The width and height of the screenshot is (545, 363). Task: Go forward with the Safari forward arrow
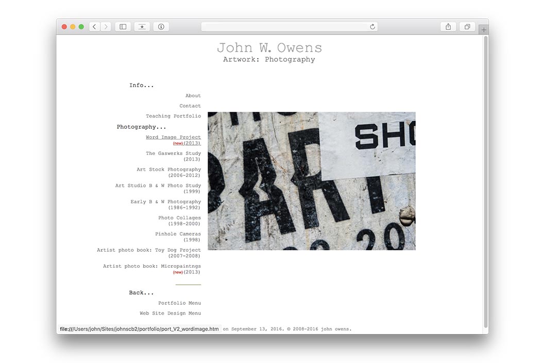point(106,27)
